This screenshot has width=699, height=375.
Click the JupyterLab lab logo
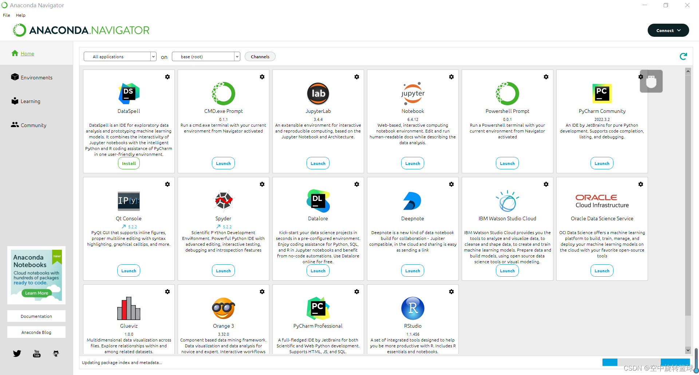[318, 94]
